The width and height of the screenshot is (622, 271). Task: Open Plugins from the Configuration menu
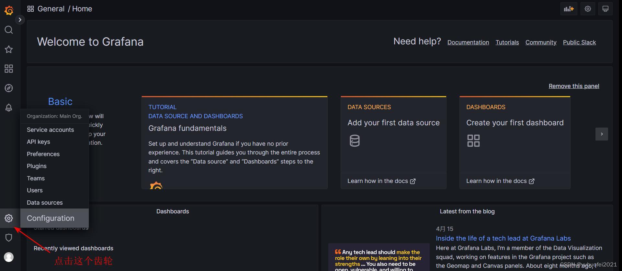pos(37,166)
